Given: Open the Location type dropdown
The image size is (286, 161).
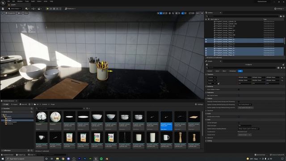Looking at the screenshot, I should tap(212, 77).
